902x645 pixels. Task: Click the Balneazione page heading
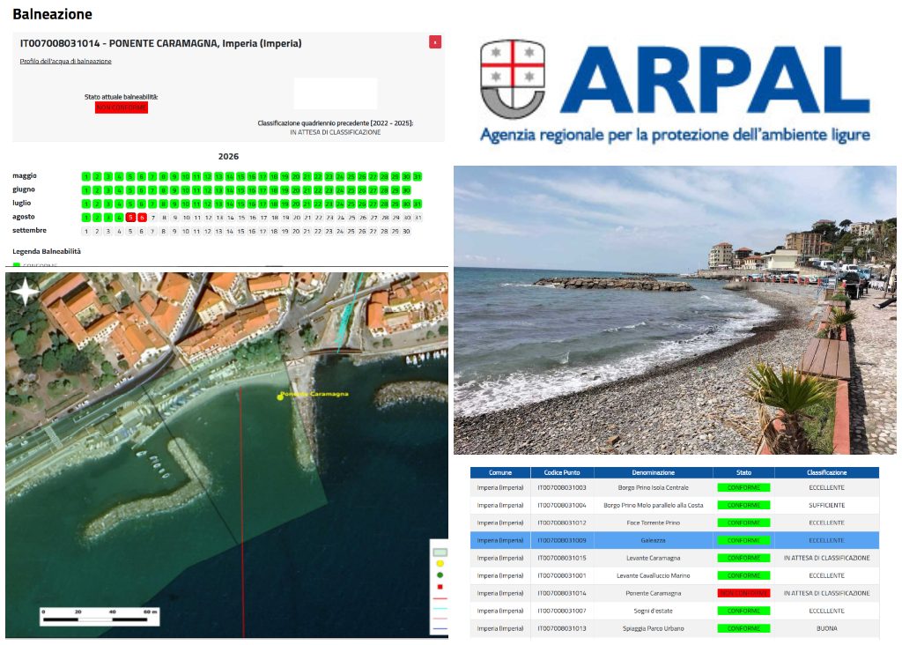pos(52,14)
